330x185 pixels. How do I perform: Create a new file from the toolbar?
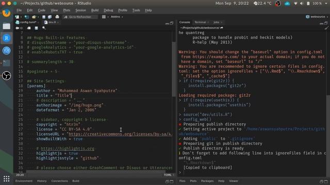point(17,17)
